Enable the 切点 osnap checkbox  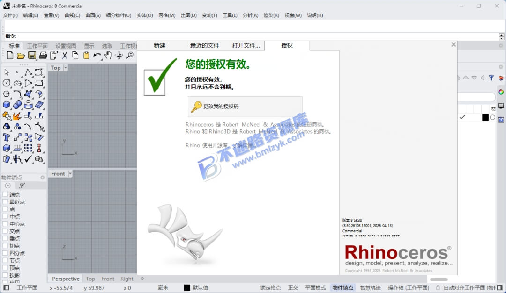5,246
